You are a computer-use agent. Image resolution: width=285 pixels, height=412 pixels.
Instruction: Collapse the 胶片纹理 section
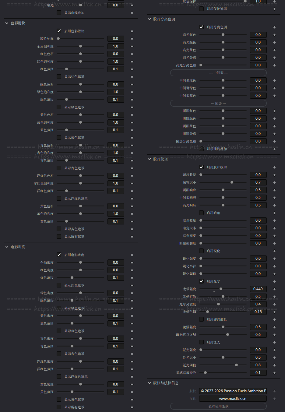click(x=149, y=159)
